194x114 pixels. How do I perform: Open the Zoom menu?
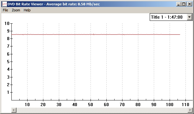(16, 10)
